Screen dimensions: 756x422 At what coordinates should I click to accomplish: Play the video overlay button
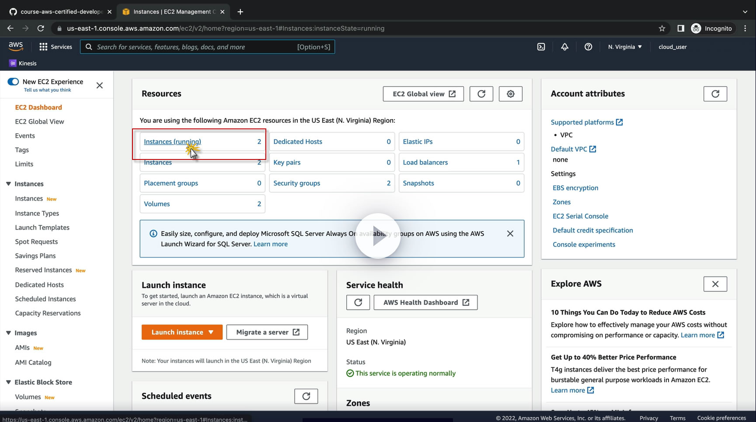[x=378, y=236]
